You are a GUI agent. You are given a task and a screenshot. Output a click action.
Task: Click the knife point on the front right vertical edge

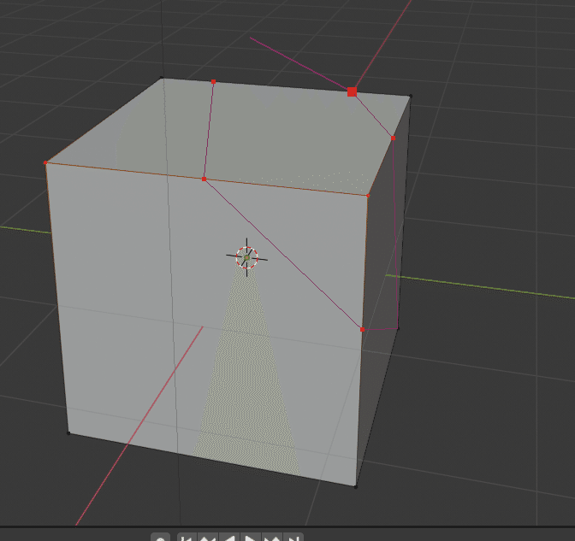[362, 330]
